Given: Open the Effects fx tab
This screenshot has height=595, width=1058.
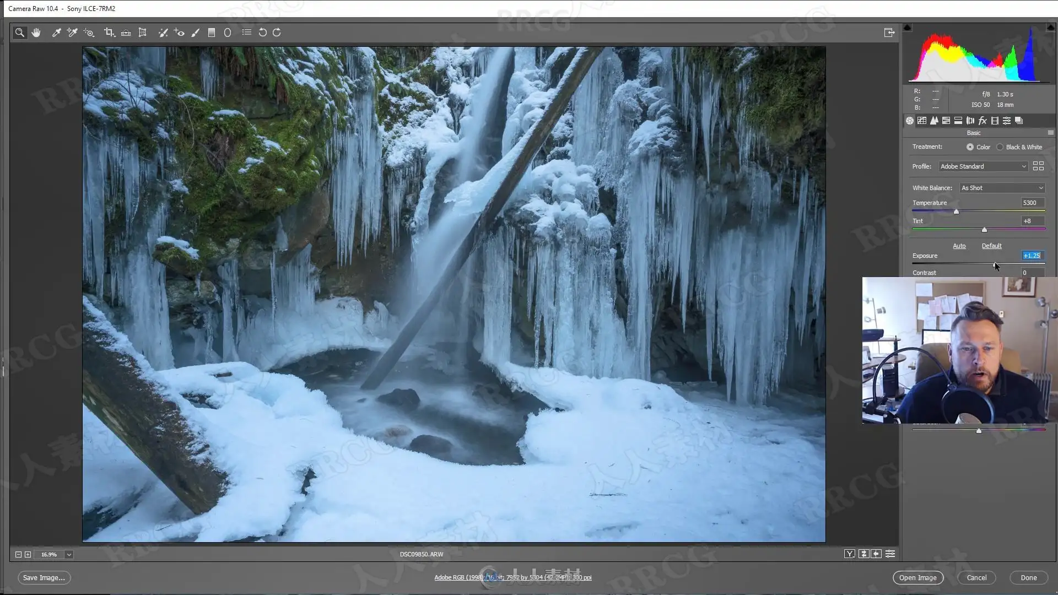Looking at the screenshot, I should (983, 121).
